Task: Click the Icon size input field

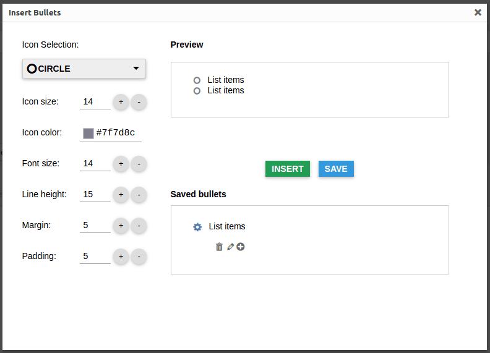Action: coord(95,101)
